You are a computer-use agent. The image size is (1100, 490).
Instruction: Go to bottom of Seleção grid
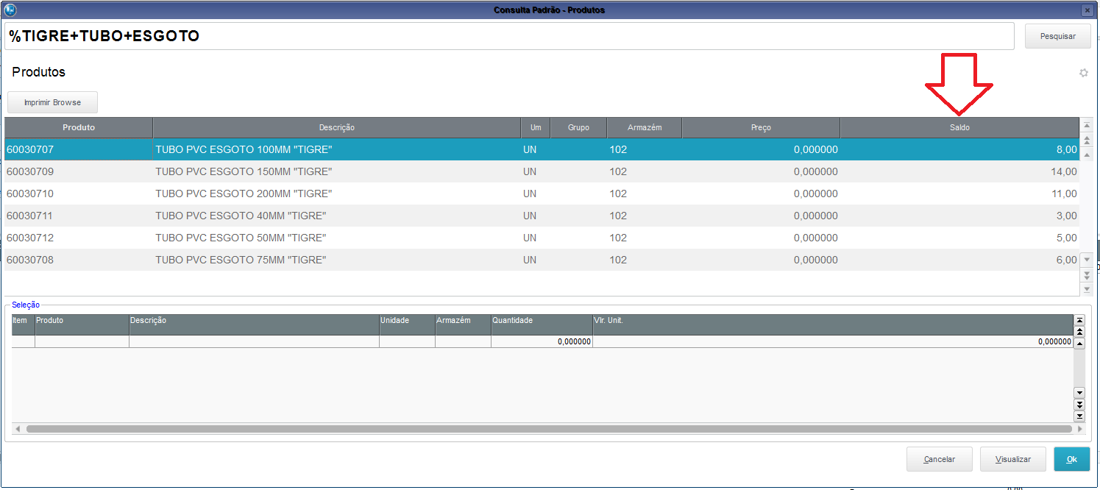(x=1079, y=416)
